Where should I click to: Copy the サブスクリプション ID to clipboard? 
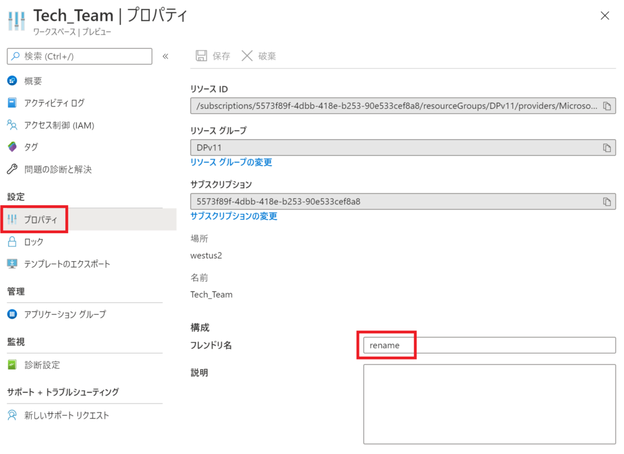607,202
